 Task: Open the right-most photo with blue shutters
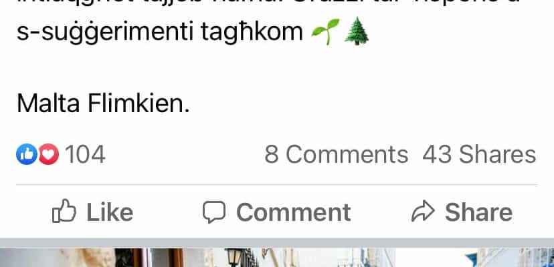click(476, 258)
